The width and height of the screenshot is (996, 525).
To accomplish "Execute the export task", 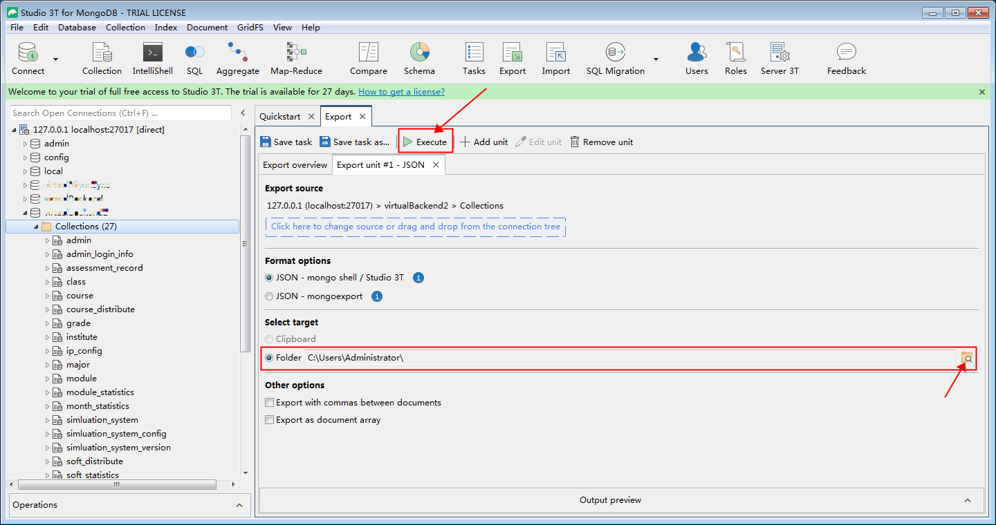I will tap(425, 142).
